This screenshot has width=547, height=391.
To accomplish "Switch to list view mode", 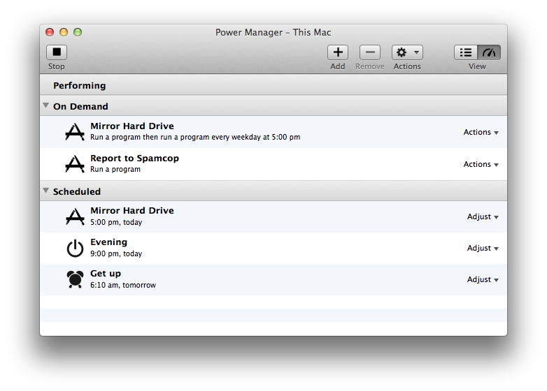I will [x=466, y=52].
